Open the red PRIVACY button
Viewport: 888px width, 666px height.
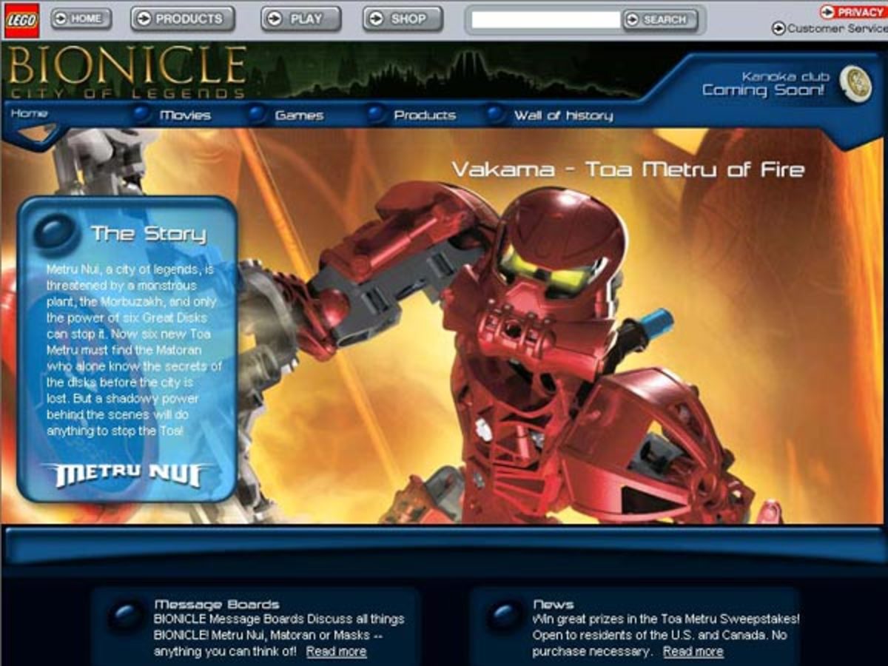pyautogui.click(x=853, y=12)
